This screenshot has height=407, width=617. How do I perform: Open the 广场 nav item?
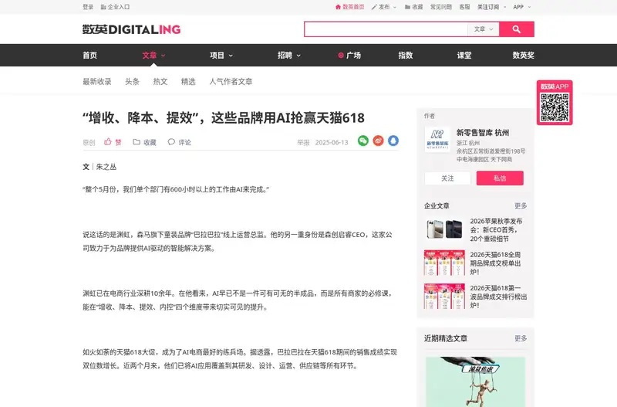(x=349, y=55)
